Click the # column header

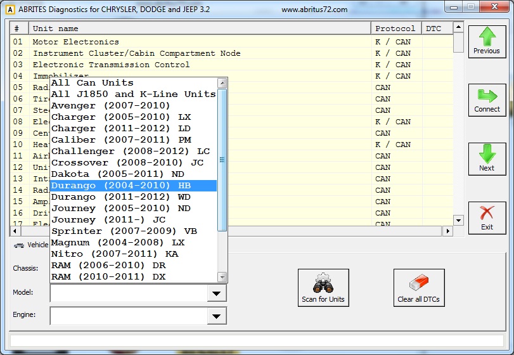pos(20,29)
